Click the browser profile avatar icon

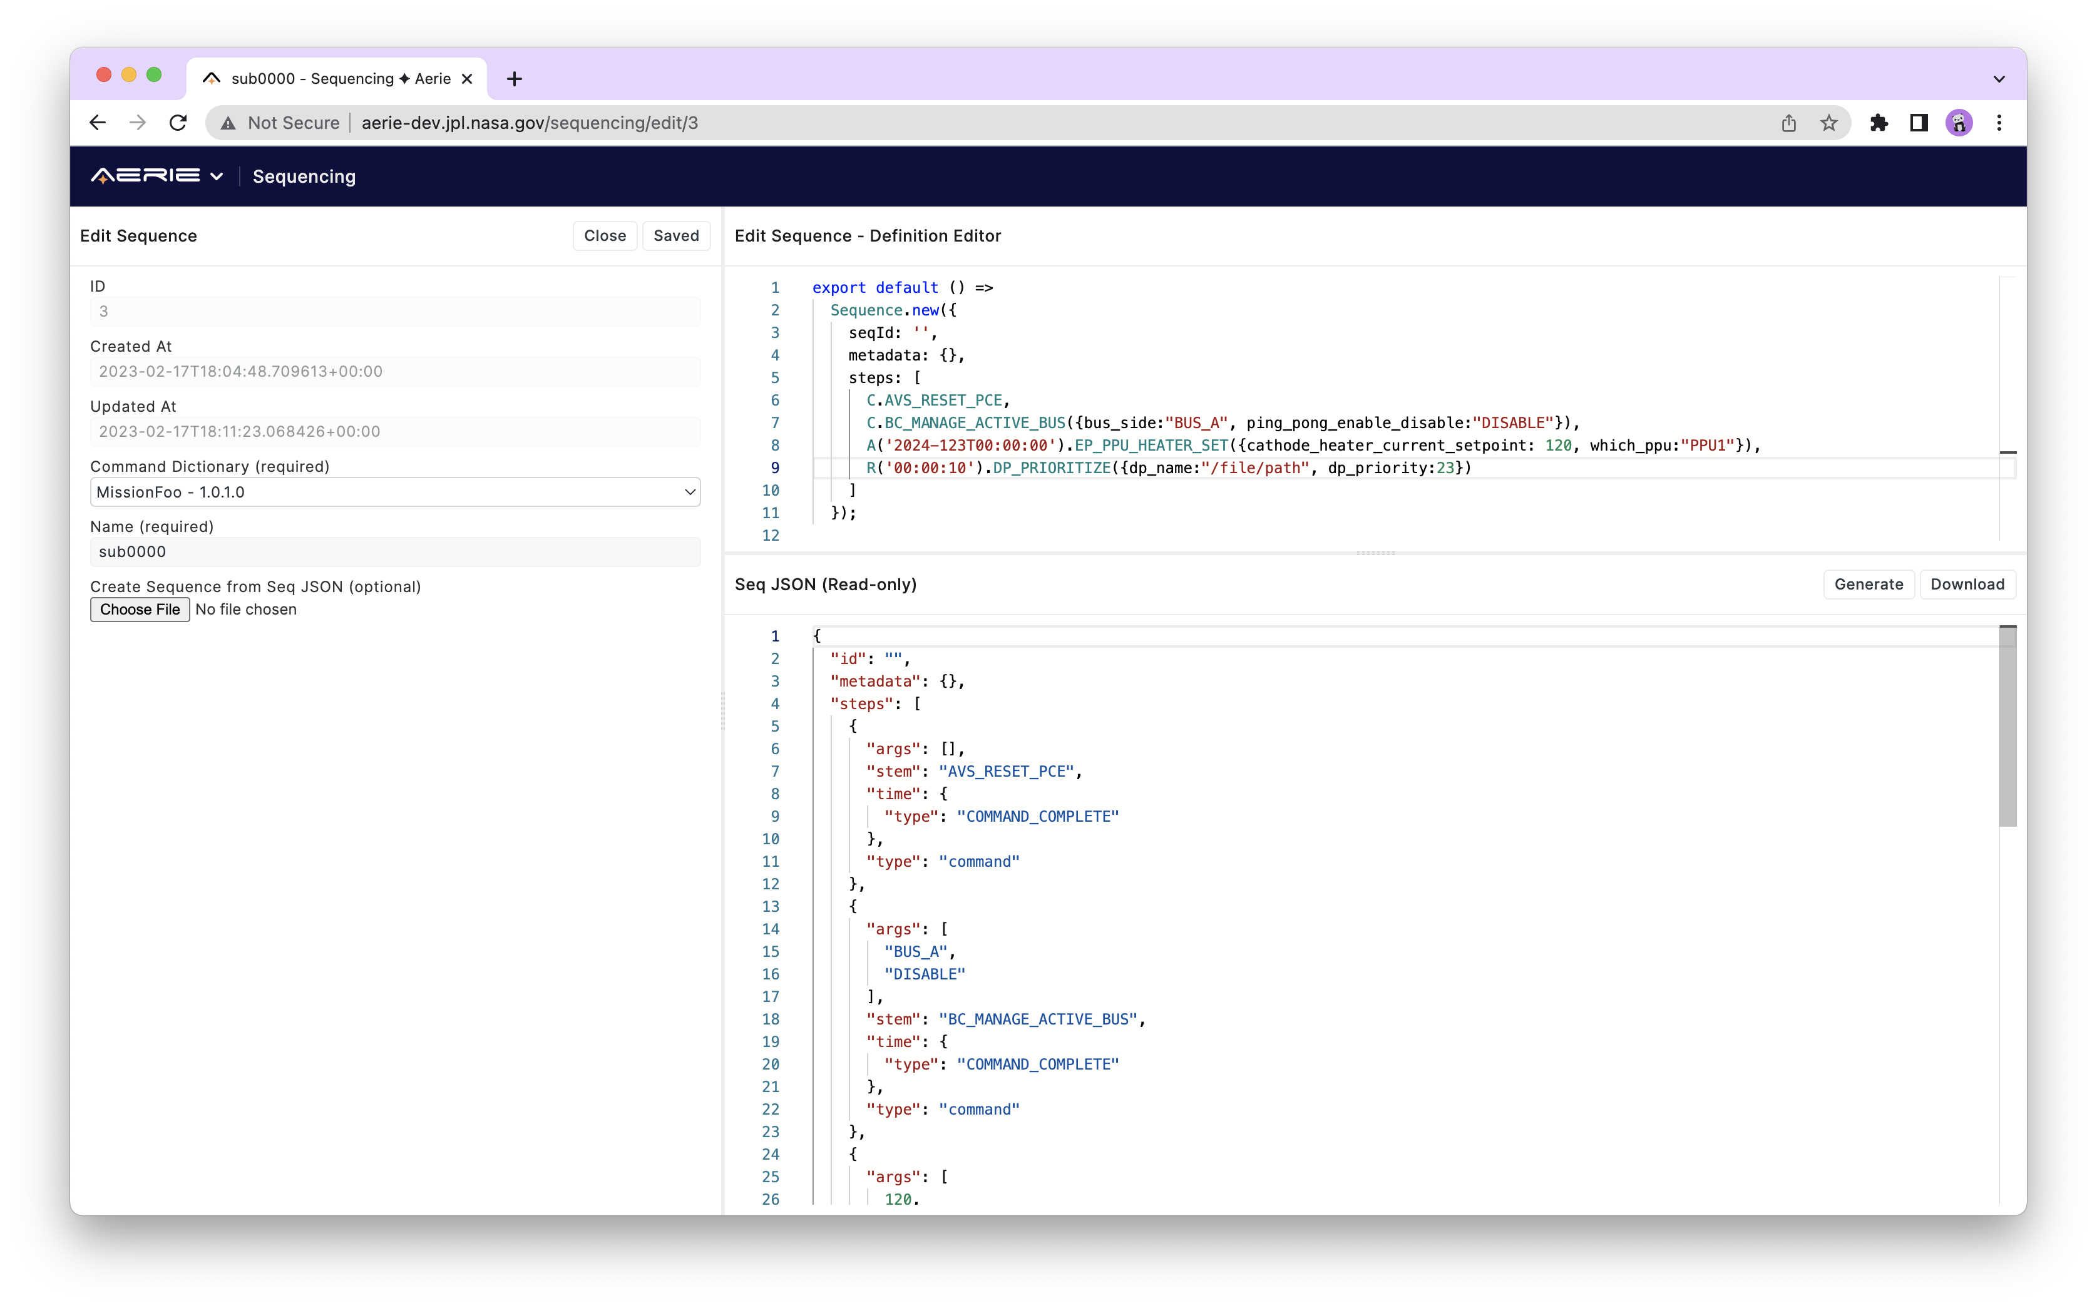click(x=1959, y=122)
